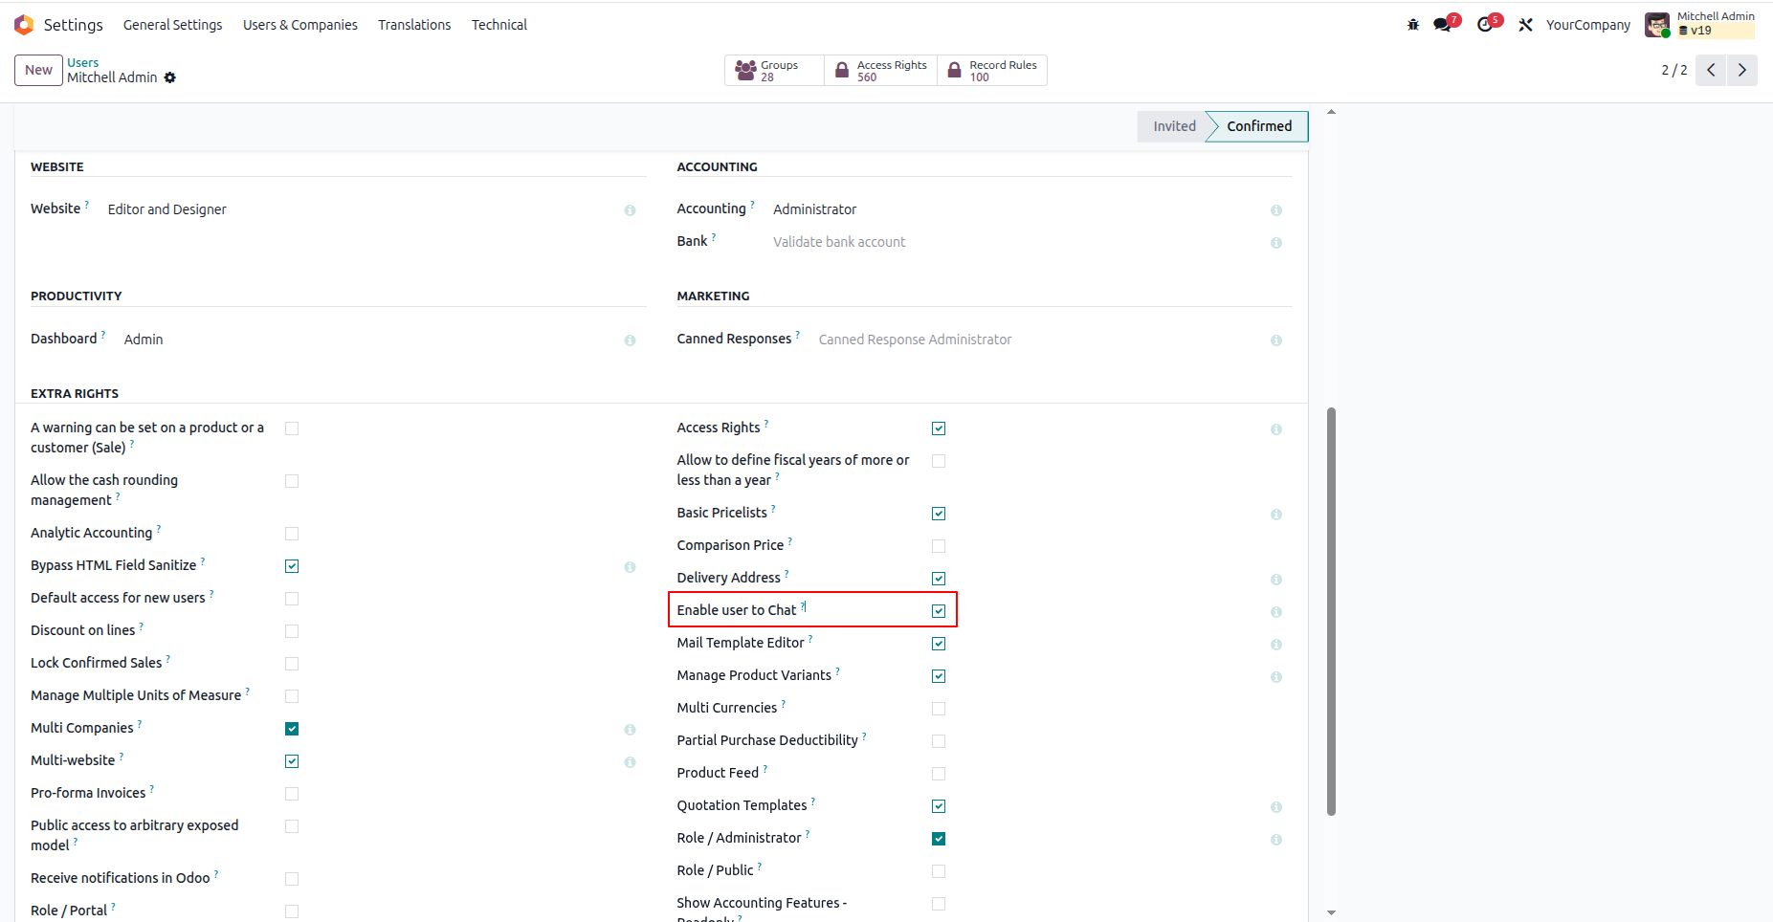Click info icon for Basic Pricelists row
This screenshot has height=922, width=1773.
point(1276,515)
